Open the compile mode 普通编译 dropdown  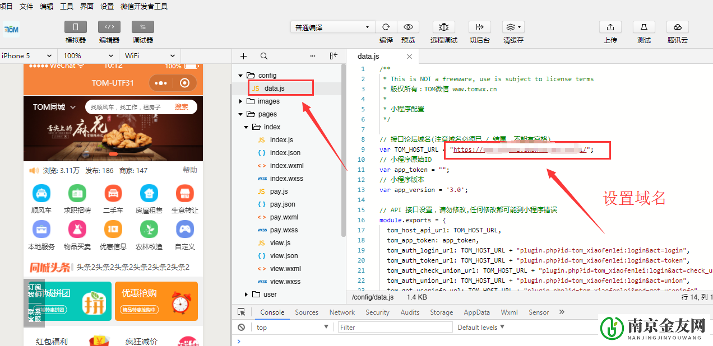point(332,27)
